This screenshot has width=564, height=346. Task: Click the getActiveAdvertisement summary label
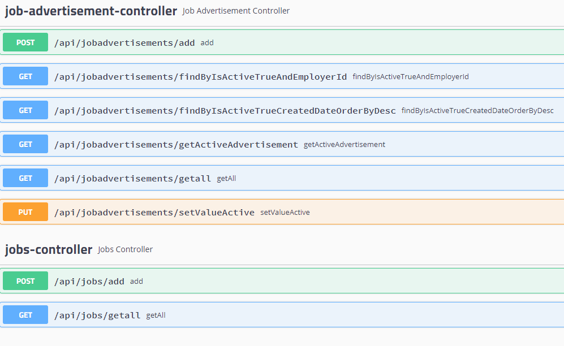(x=345, y=144)
